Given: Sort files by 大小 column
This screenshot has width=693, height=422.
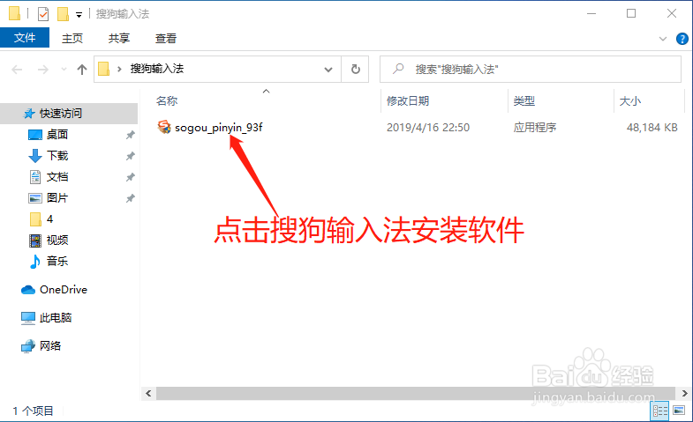Looking at the screenshot, I should pos(630,101).
